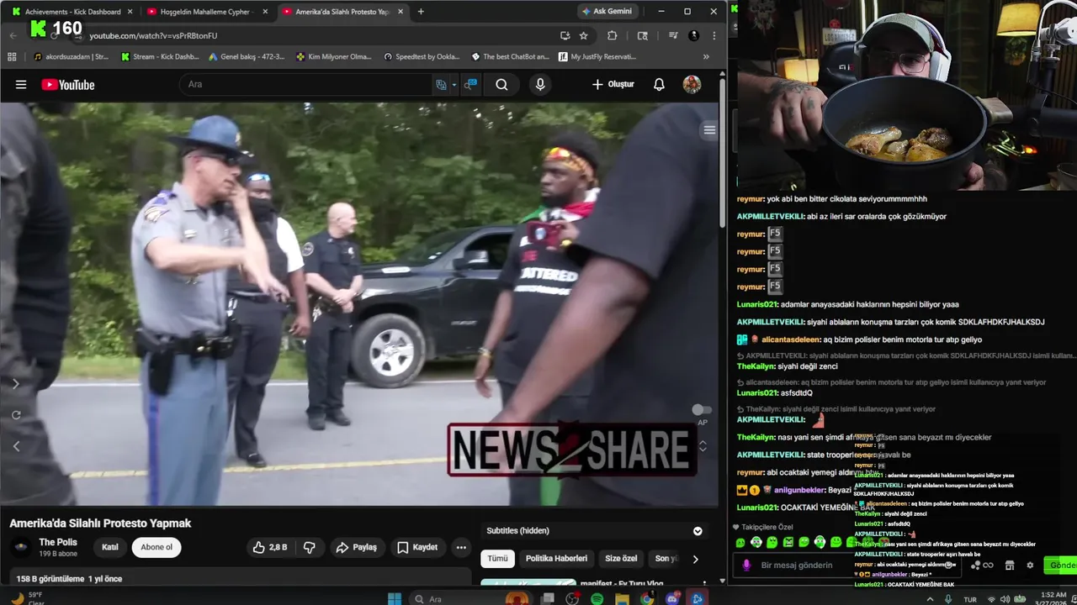
Task: Click the install/cast icon in address bar
Action: [x=565, y=35]
